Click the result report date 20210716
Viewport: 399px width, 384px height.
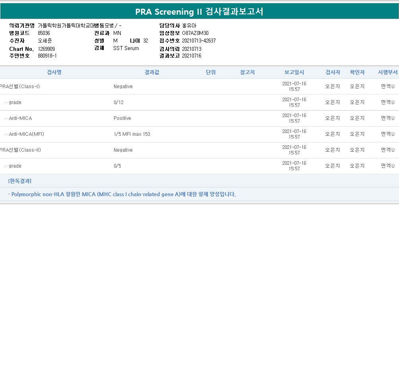(x=192, y=56)
